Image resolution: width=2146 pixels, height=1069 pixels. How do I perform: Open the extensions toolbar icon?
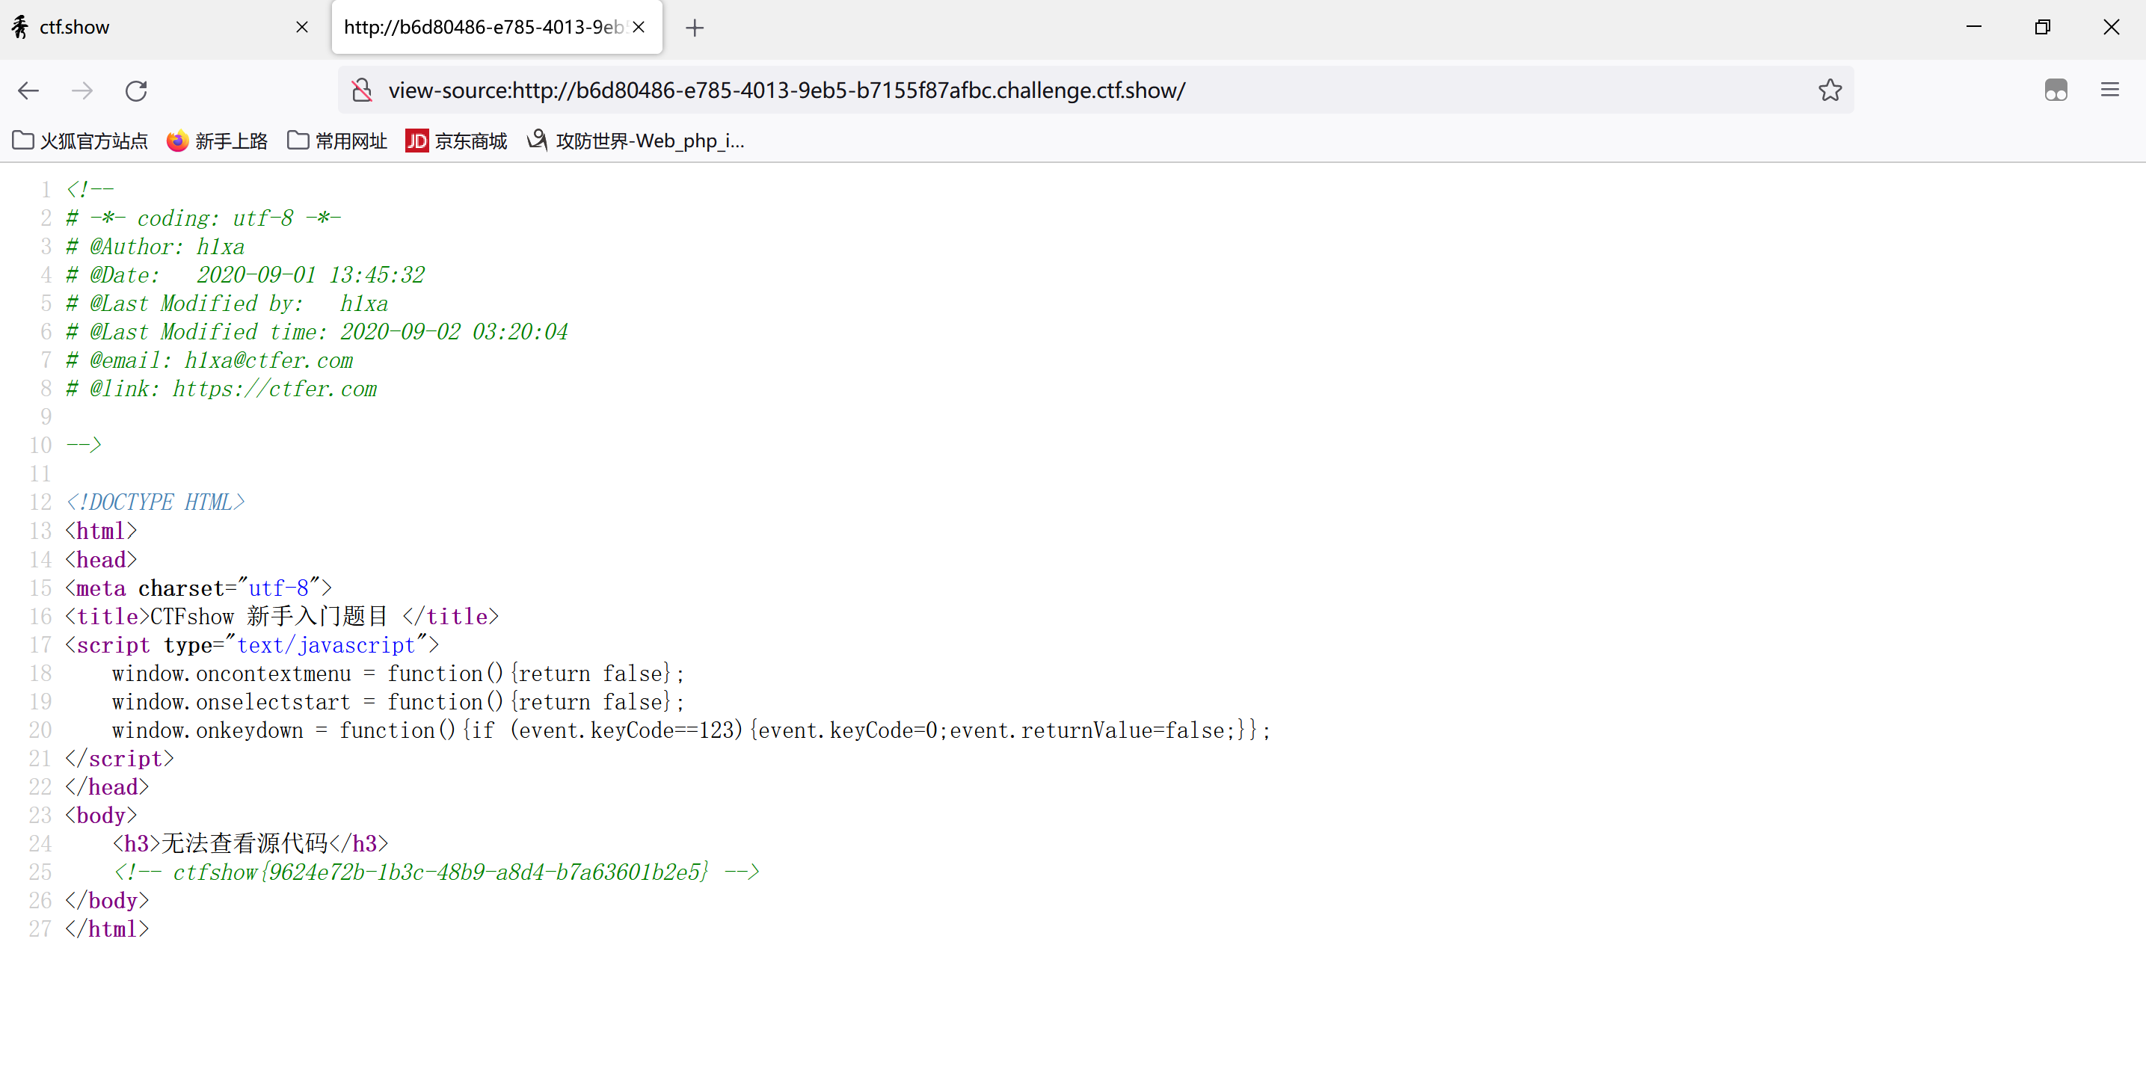[2056, 90]
